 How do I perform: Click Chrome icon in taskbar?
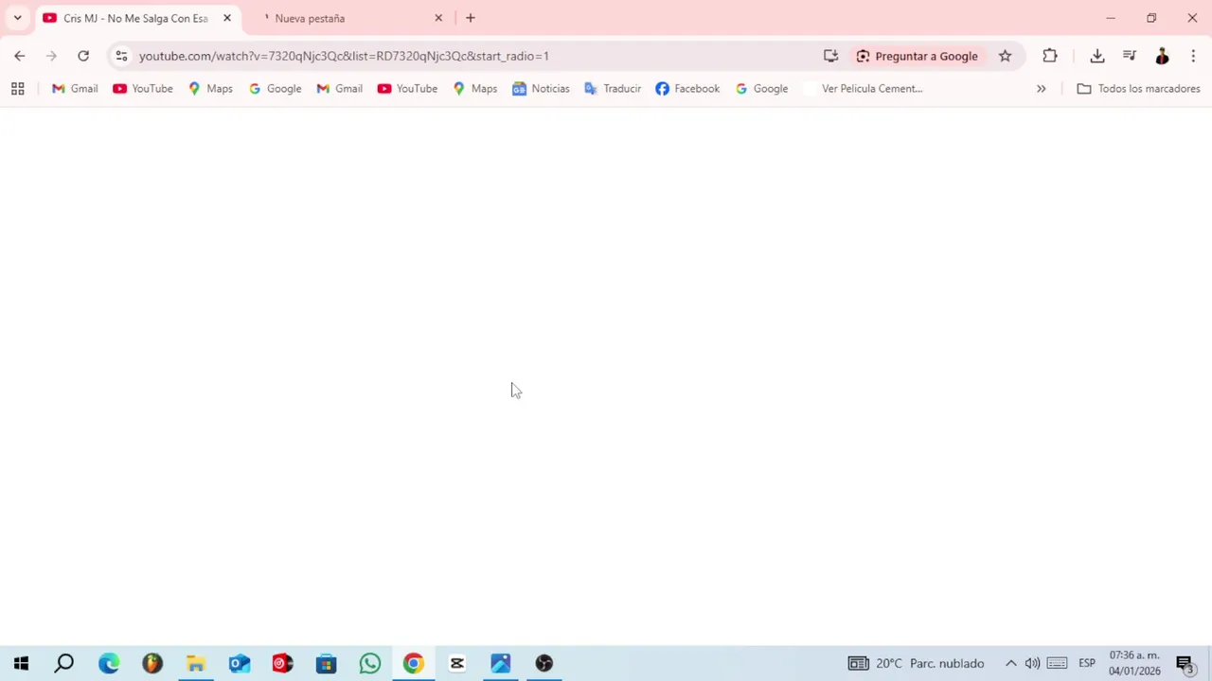click(414, 663)
